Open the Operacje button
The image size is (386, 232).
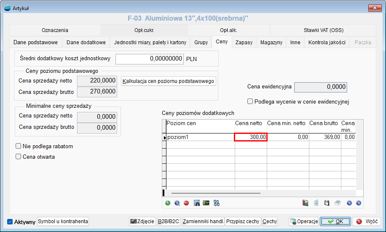(x=303, y=221)
